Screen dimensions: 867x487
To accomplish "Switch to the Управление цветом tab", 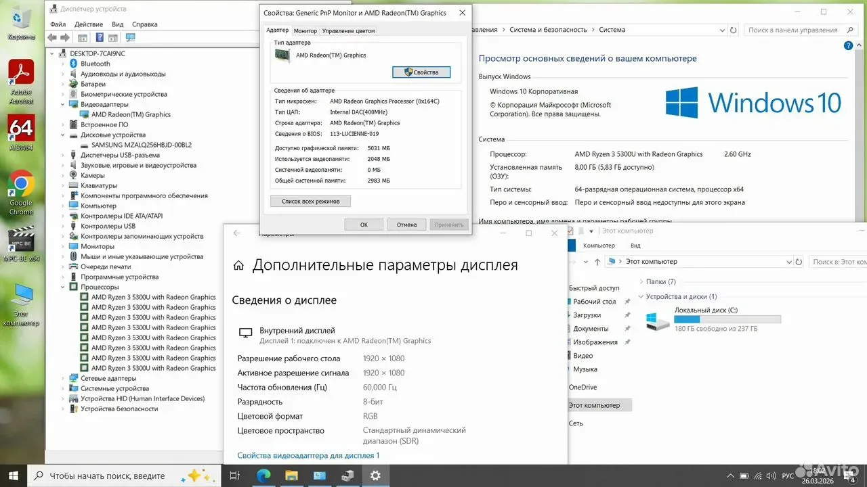I will 348,31.
